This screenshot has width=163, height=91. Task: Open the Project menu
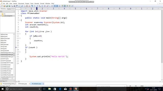coord(27,4)
